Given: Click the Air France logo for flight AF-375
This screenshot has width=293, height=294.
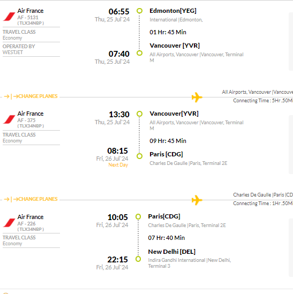Looking at the screenshot, I should pyautogui.click(x=9, y=119).
